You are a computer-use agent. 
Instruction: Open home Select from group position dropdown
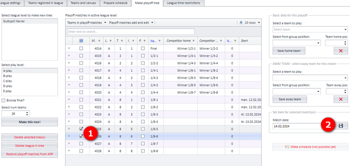tap(297, 43)
